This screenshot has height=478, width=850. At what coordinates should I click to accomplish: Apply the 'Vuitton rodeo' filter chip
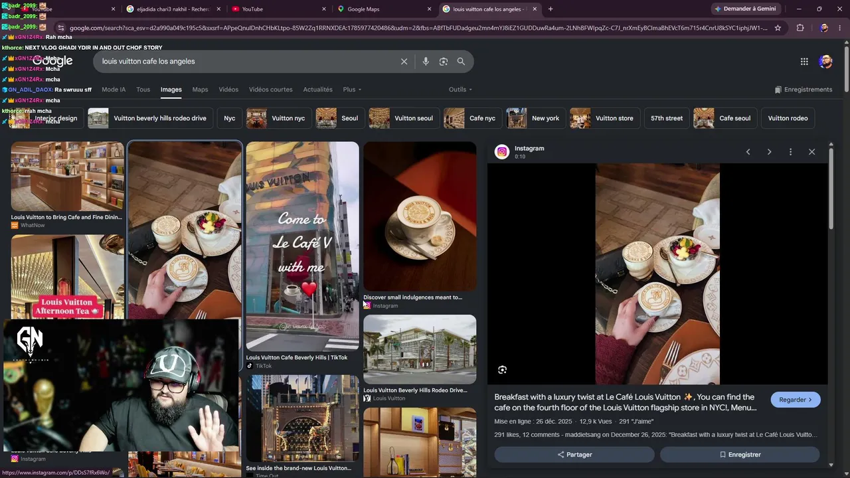pos(788,118)
